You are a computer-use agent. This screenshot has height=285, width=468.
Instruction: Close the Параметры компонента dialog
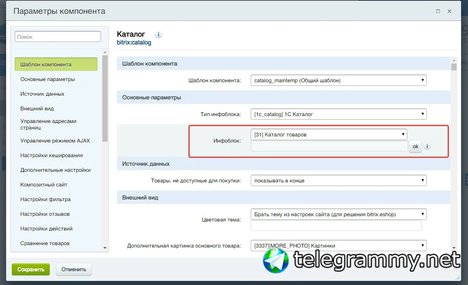click(449, 11)
